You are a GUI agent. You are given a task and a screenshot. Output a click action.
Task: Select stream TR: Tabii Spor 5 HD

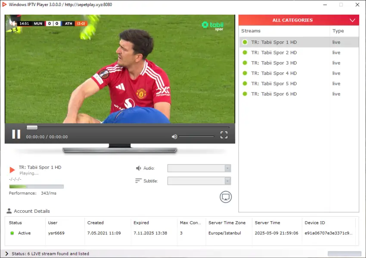coord(299,84)
